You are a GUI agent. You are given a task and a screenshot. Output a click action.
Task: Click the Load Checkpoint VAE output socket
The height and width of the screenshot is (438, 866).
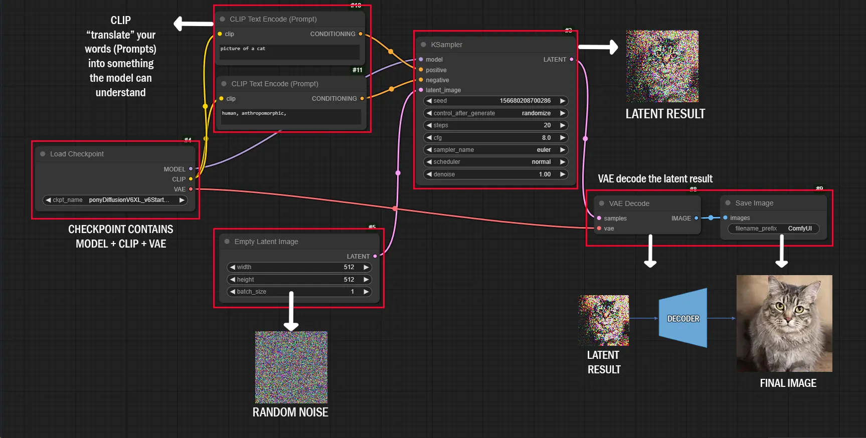pos(191,189)
